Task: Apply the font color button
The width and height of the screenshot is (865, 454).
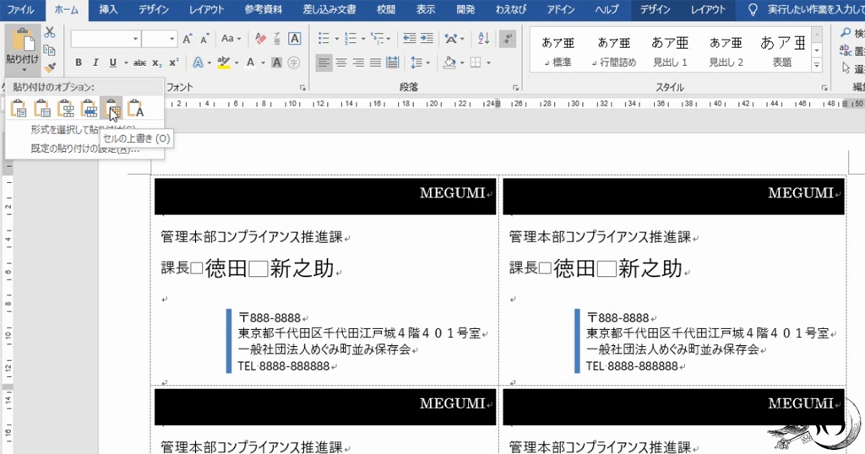Action: 250,62
